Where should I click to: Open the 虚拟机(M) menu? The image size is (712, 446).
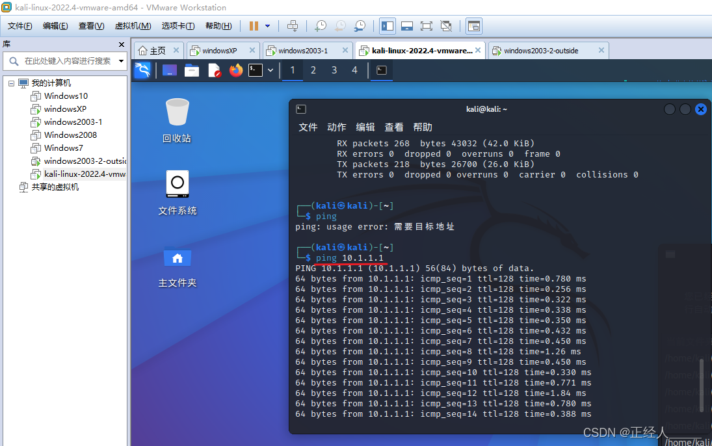(133, 26)
